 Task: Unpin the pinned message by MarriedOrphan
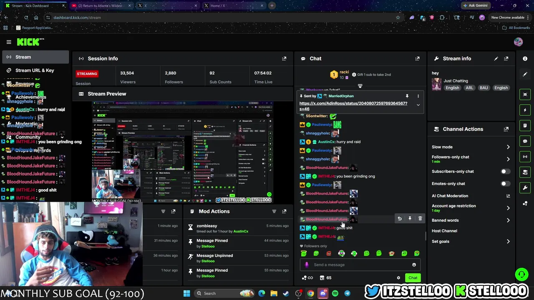407,96
